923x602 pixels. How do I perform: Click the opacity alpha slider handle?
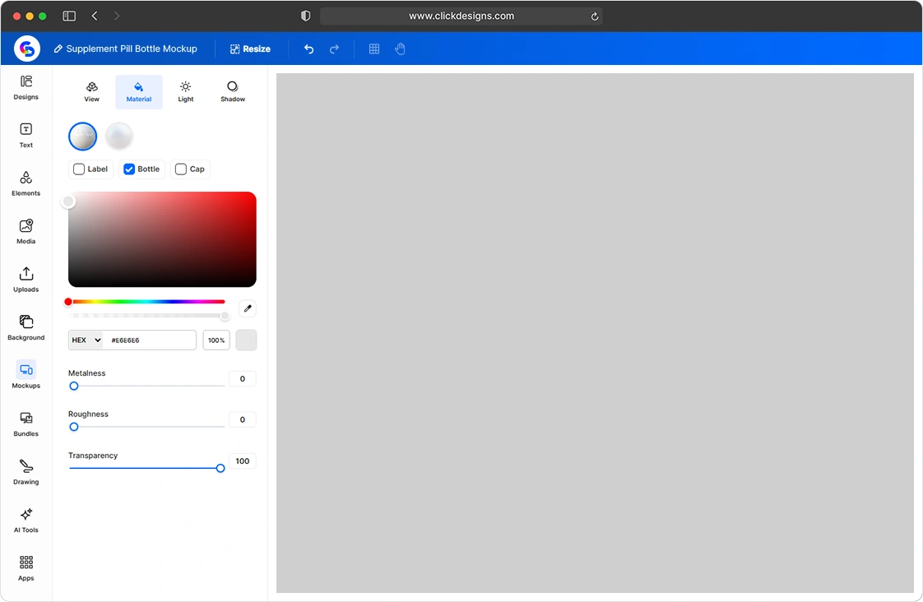click(225, 316)
